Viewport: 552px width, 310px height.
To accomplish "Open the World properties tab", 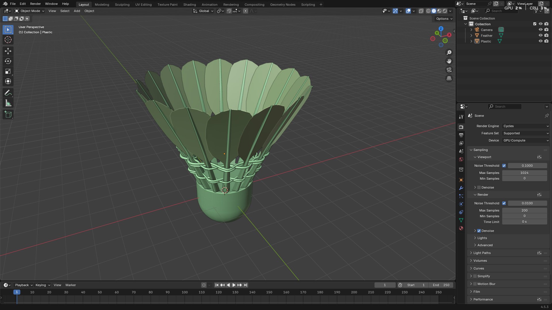I will (x=461, y=159).
